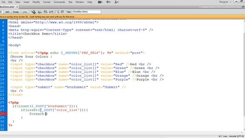Open the Commands menu
This screenshot has height=138, width=245.
pos(59,2)
